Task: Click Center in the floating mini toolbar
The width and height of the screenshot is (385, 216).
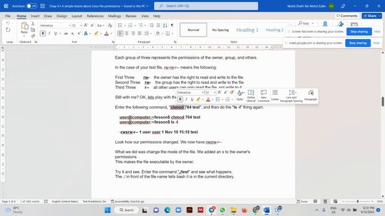Action: pos(275,95)
